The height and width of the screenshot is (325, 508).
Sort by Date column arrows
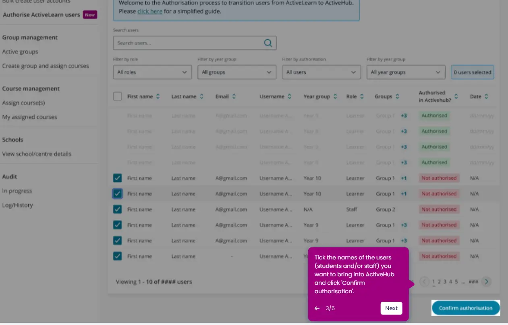486,97
